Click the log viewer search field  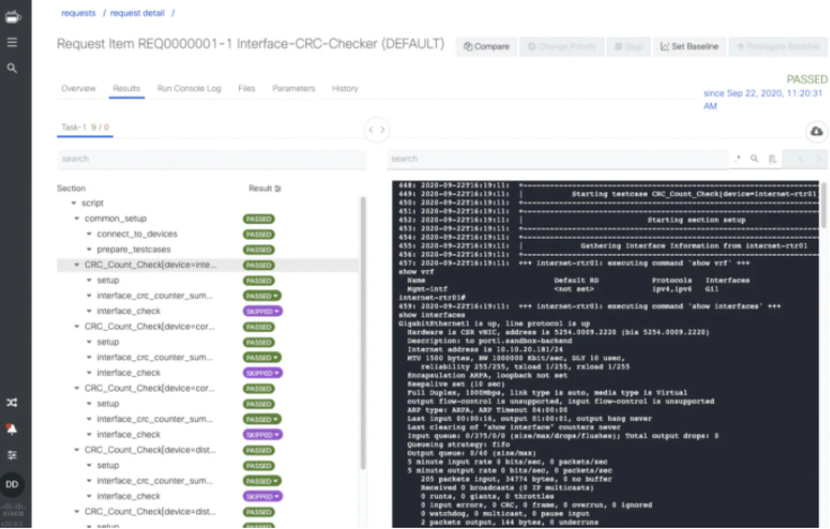pos(557,159)
